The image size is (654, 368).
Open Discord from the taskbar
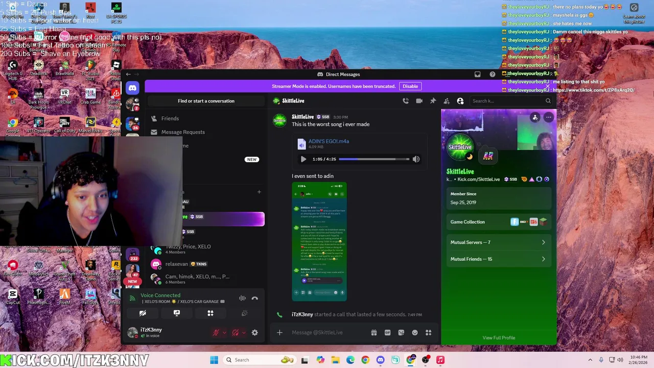[380, 360]
